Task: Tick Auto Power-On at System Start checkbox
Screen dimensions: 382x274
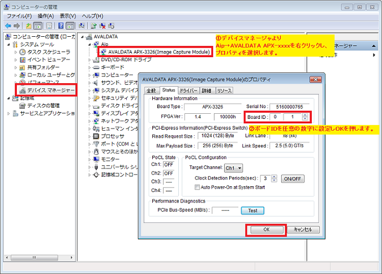Action: (x=197, y=187)
